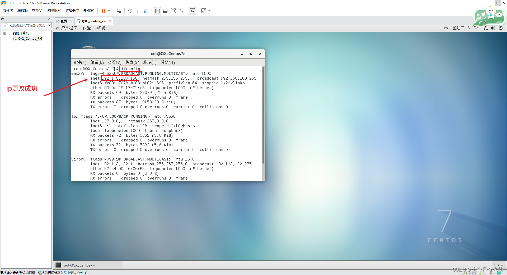Toggle the library sidebar panel
The height and width of the screenshot is (275, 507).
[157, 11]
